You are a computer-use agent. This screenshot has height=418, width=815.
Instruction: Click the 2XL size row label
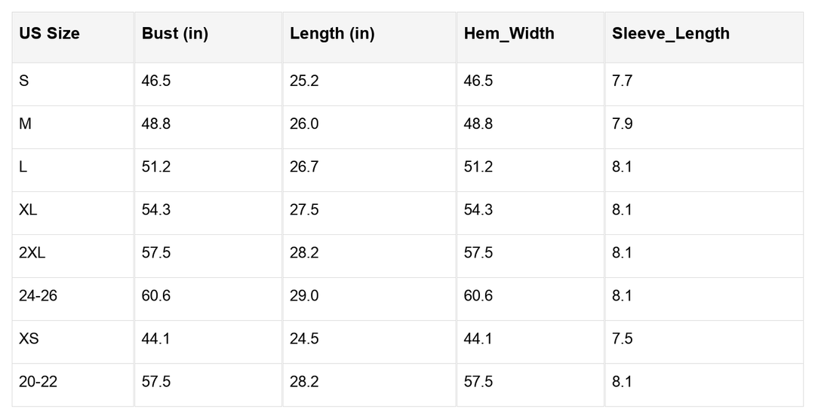pyautogui.click(x=32, y=252)
